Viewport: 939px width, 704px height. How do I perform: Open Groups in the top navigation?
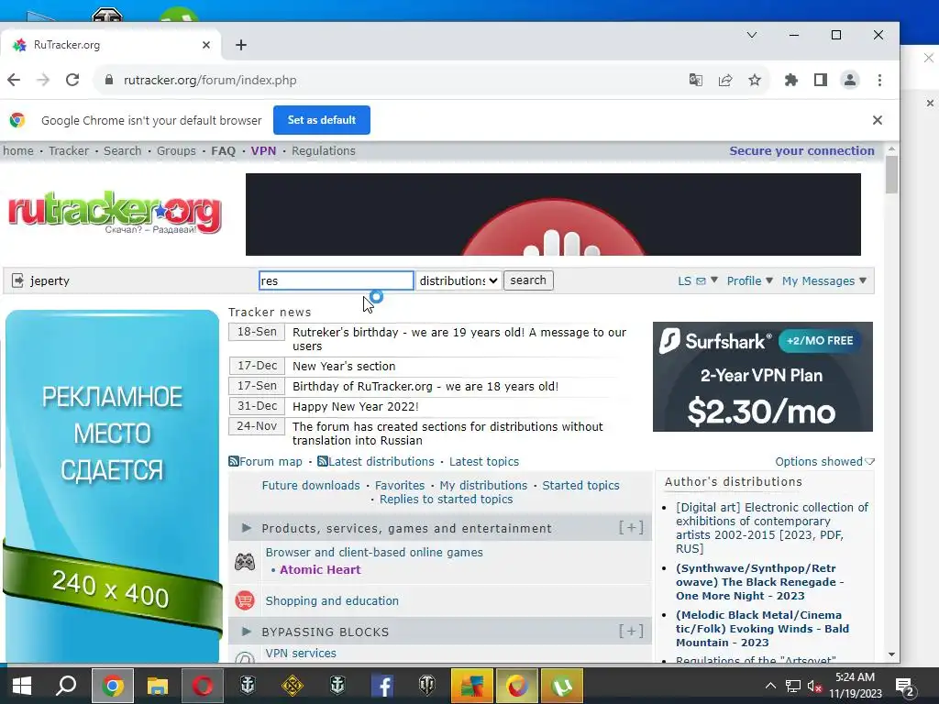(176, 151)
